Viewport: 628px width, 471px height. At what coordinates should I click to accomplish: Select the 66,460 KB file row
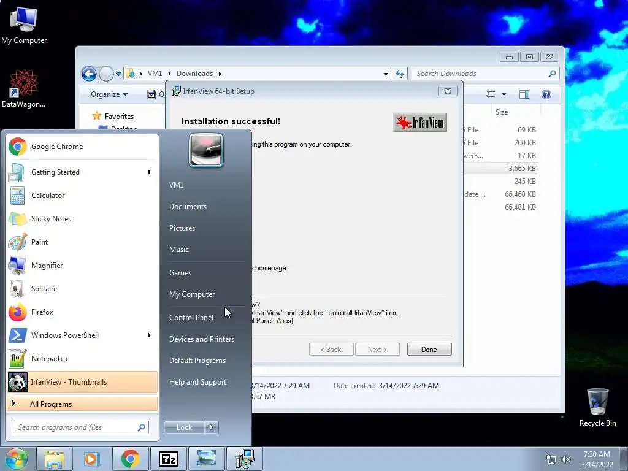click(x=500, y=194)
